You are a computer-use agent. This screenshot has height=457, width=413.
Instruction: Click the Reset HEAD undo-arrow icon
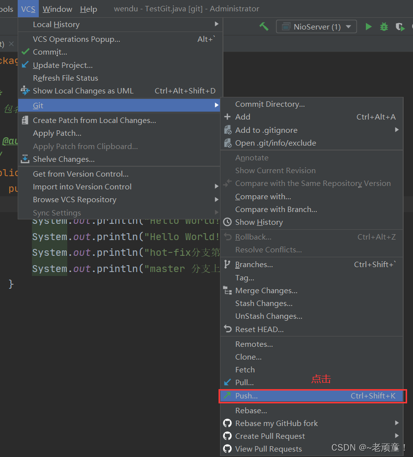click(x=227, y=329)
